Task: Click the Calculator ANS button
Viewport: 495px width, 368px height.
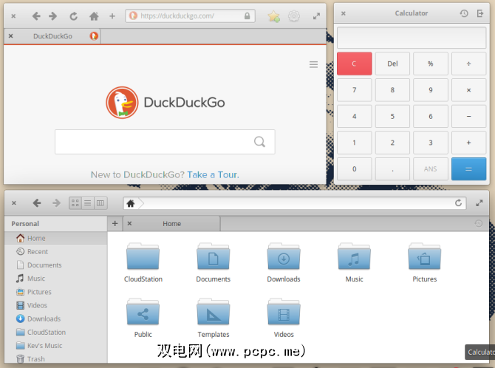Action: [x=431, y=169]
